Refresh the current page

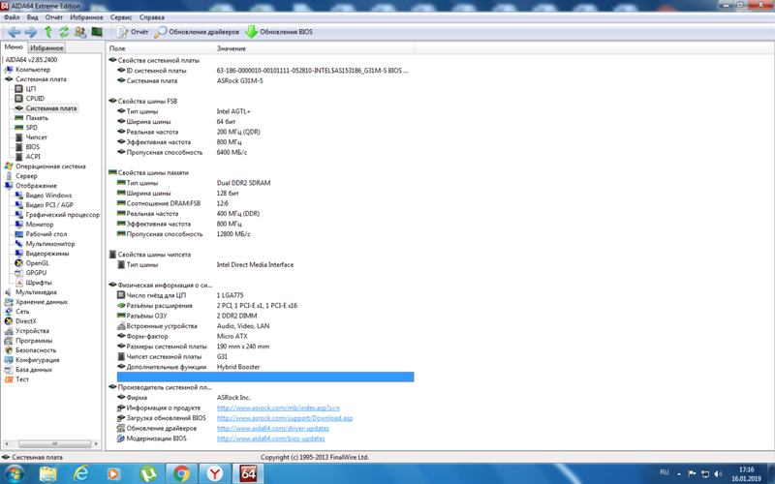click(x=64, y=32)
